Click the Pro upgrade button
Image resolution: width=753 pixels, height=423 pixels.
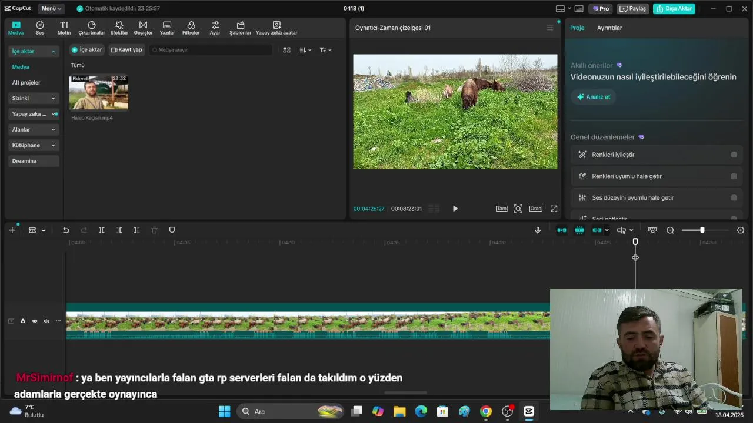coord(601,9)
